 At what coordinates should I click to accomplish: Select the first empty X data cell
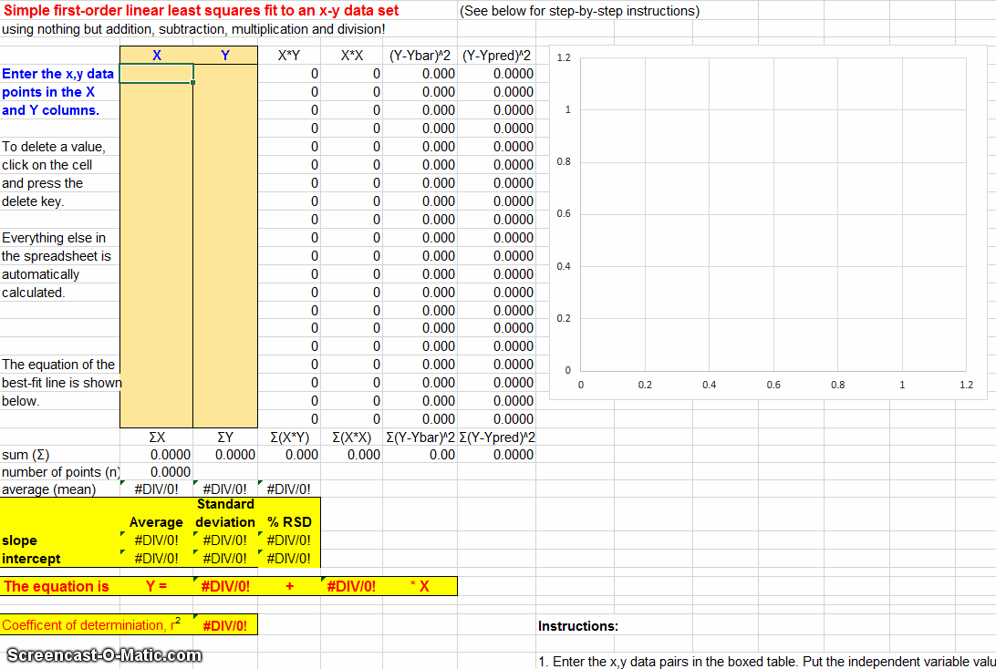pos(156,74)
